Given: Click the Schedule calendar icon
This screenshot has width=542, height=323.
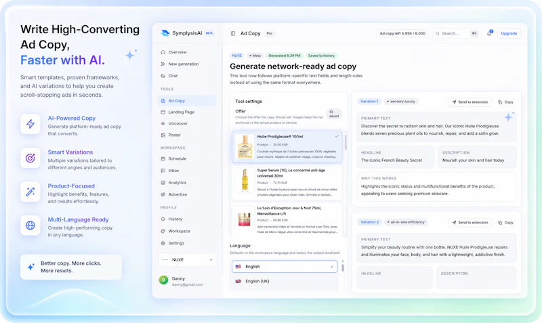Looking at the screenshot, I should pyautogui.click(x=163, y=158).
